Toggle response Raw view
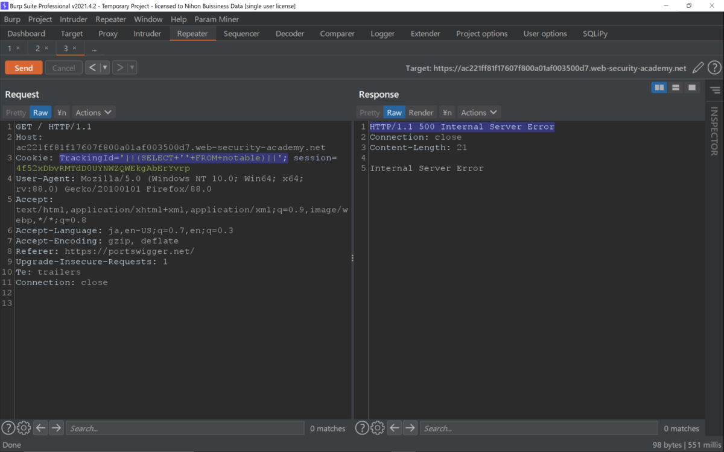The width and height of the screenshot is (724, 452). pyautogui.click(x=394, y=113)
